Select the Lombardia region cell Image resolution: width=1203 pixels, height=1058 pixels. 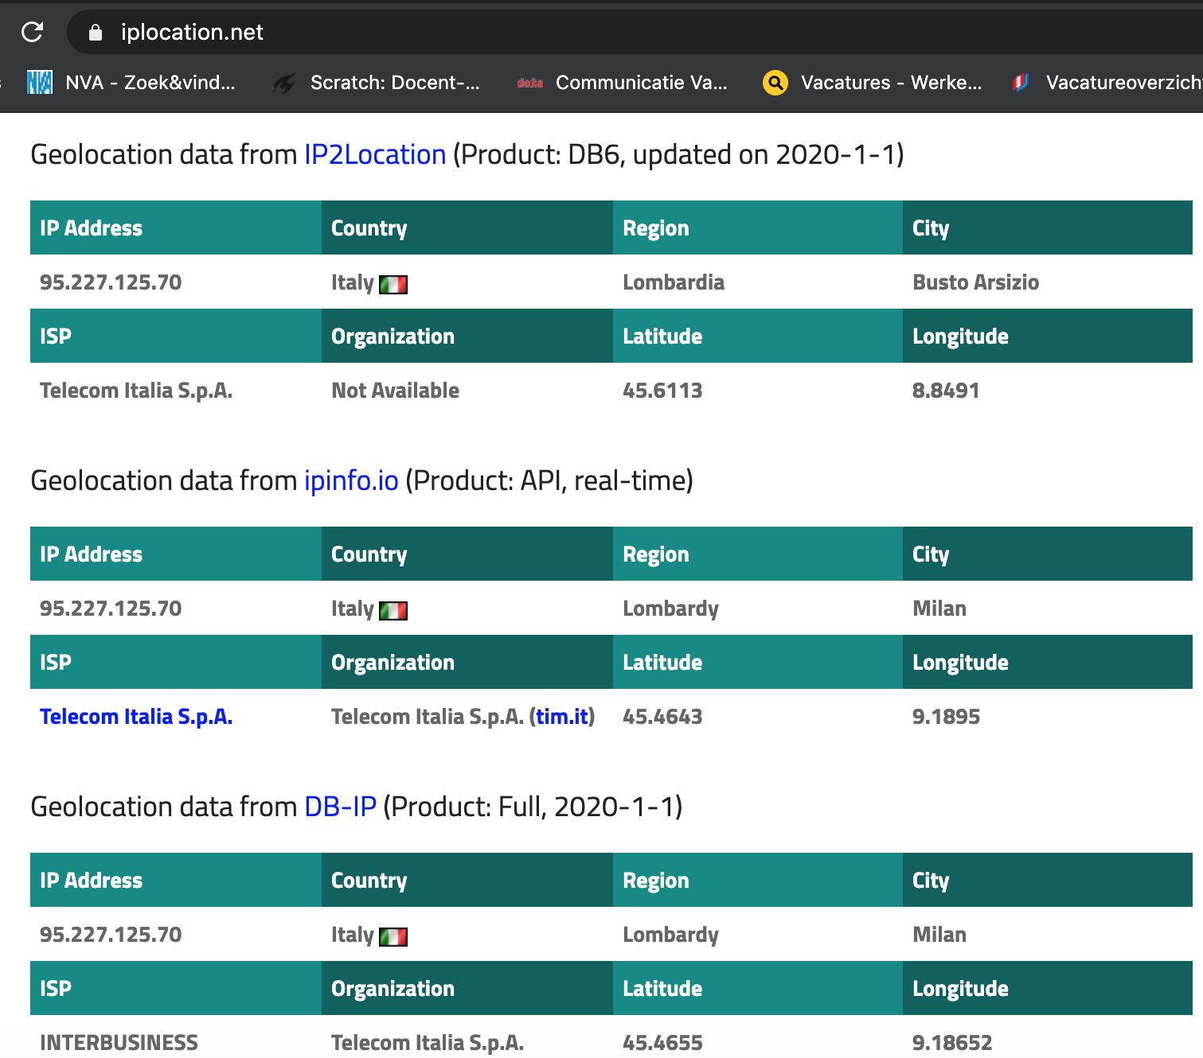click(x=674, y=282)
